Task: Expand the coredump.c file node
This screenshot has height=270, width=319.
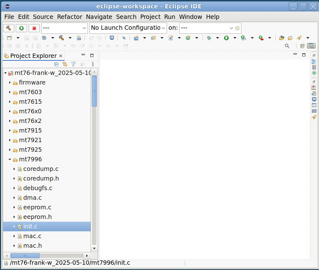Action: pos(14,169)
